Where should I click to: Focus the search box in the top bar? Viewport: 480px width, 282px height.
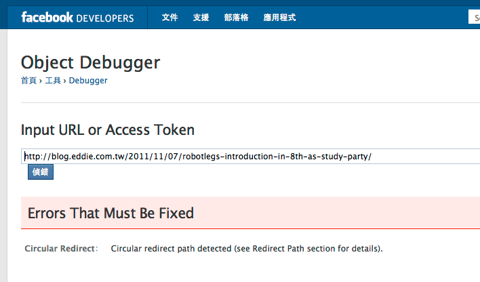[473, 18]
